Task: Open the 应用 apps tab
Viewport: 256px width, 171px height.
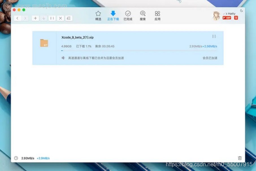Action: pos(157,16)
